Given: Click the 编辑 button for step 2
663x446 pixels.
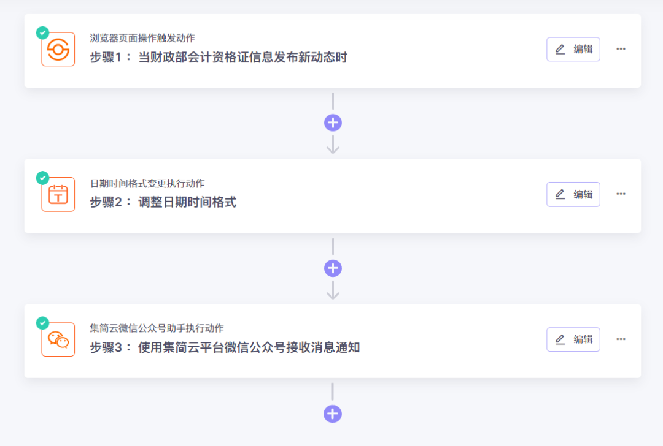Looking at the screenshot, I should (x=573, y=194).
